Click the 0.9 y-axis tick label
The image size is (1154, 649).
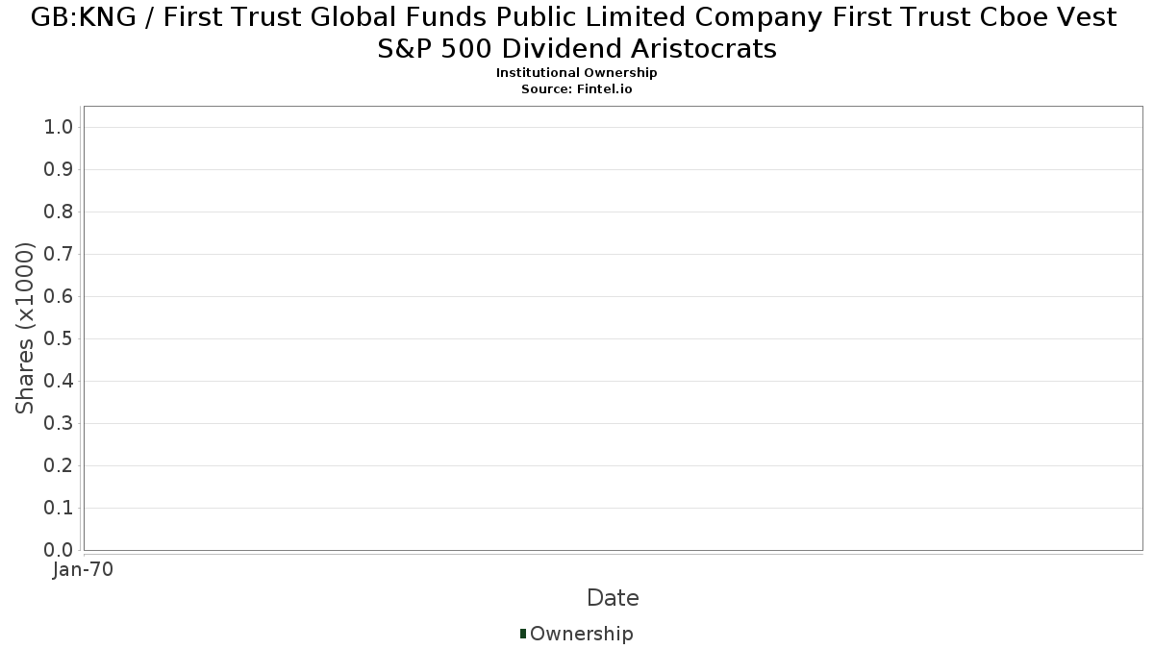(59, 170)
